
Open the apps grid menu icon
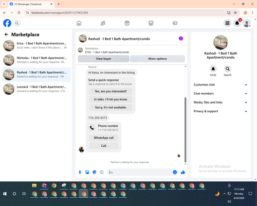point(227,23)
